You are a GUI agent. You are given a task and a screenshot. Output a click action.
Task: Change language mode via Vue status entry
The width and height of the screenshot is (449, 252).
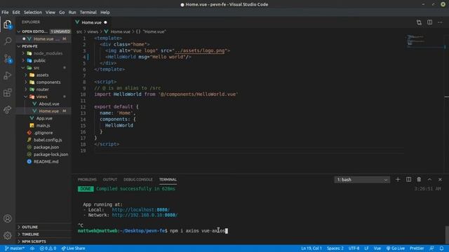(377, 248)
